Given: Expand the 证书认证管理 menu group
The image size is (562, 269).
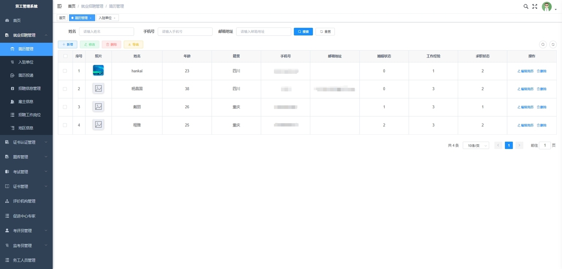Looking at the screenshot, I should click(46, 142).
